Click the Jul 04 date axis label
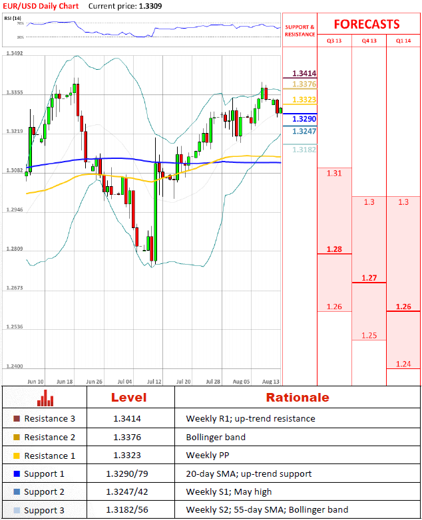The image size is (422, 520). 124,382
